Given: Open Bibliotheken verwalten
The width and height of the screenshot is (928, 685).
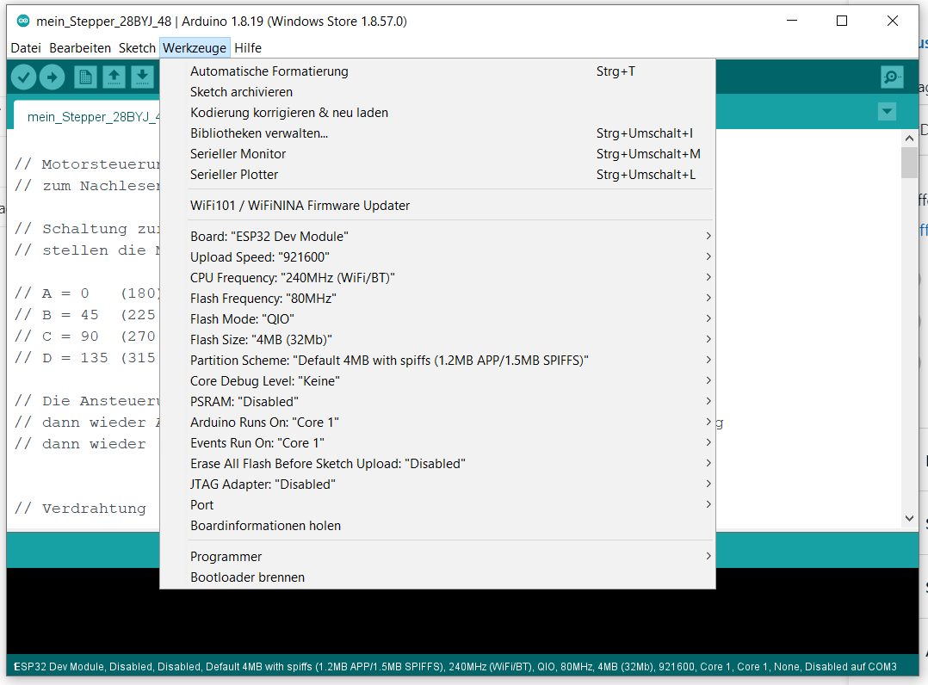Looking at the screenshot, I should [x=437, y=133].
